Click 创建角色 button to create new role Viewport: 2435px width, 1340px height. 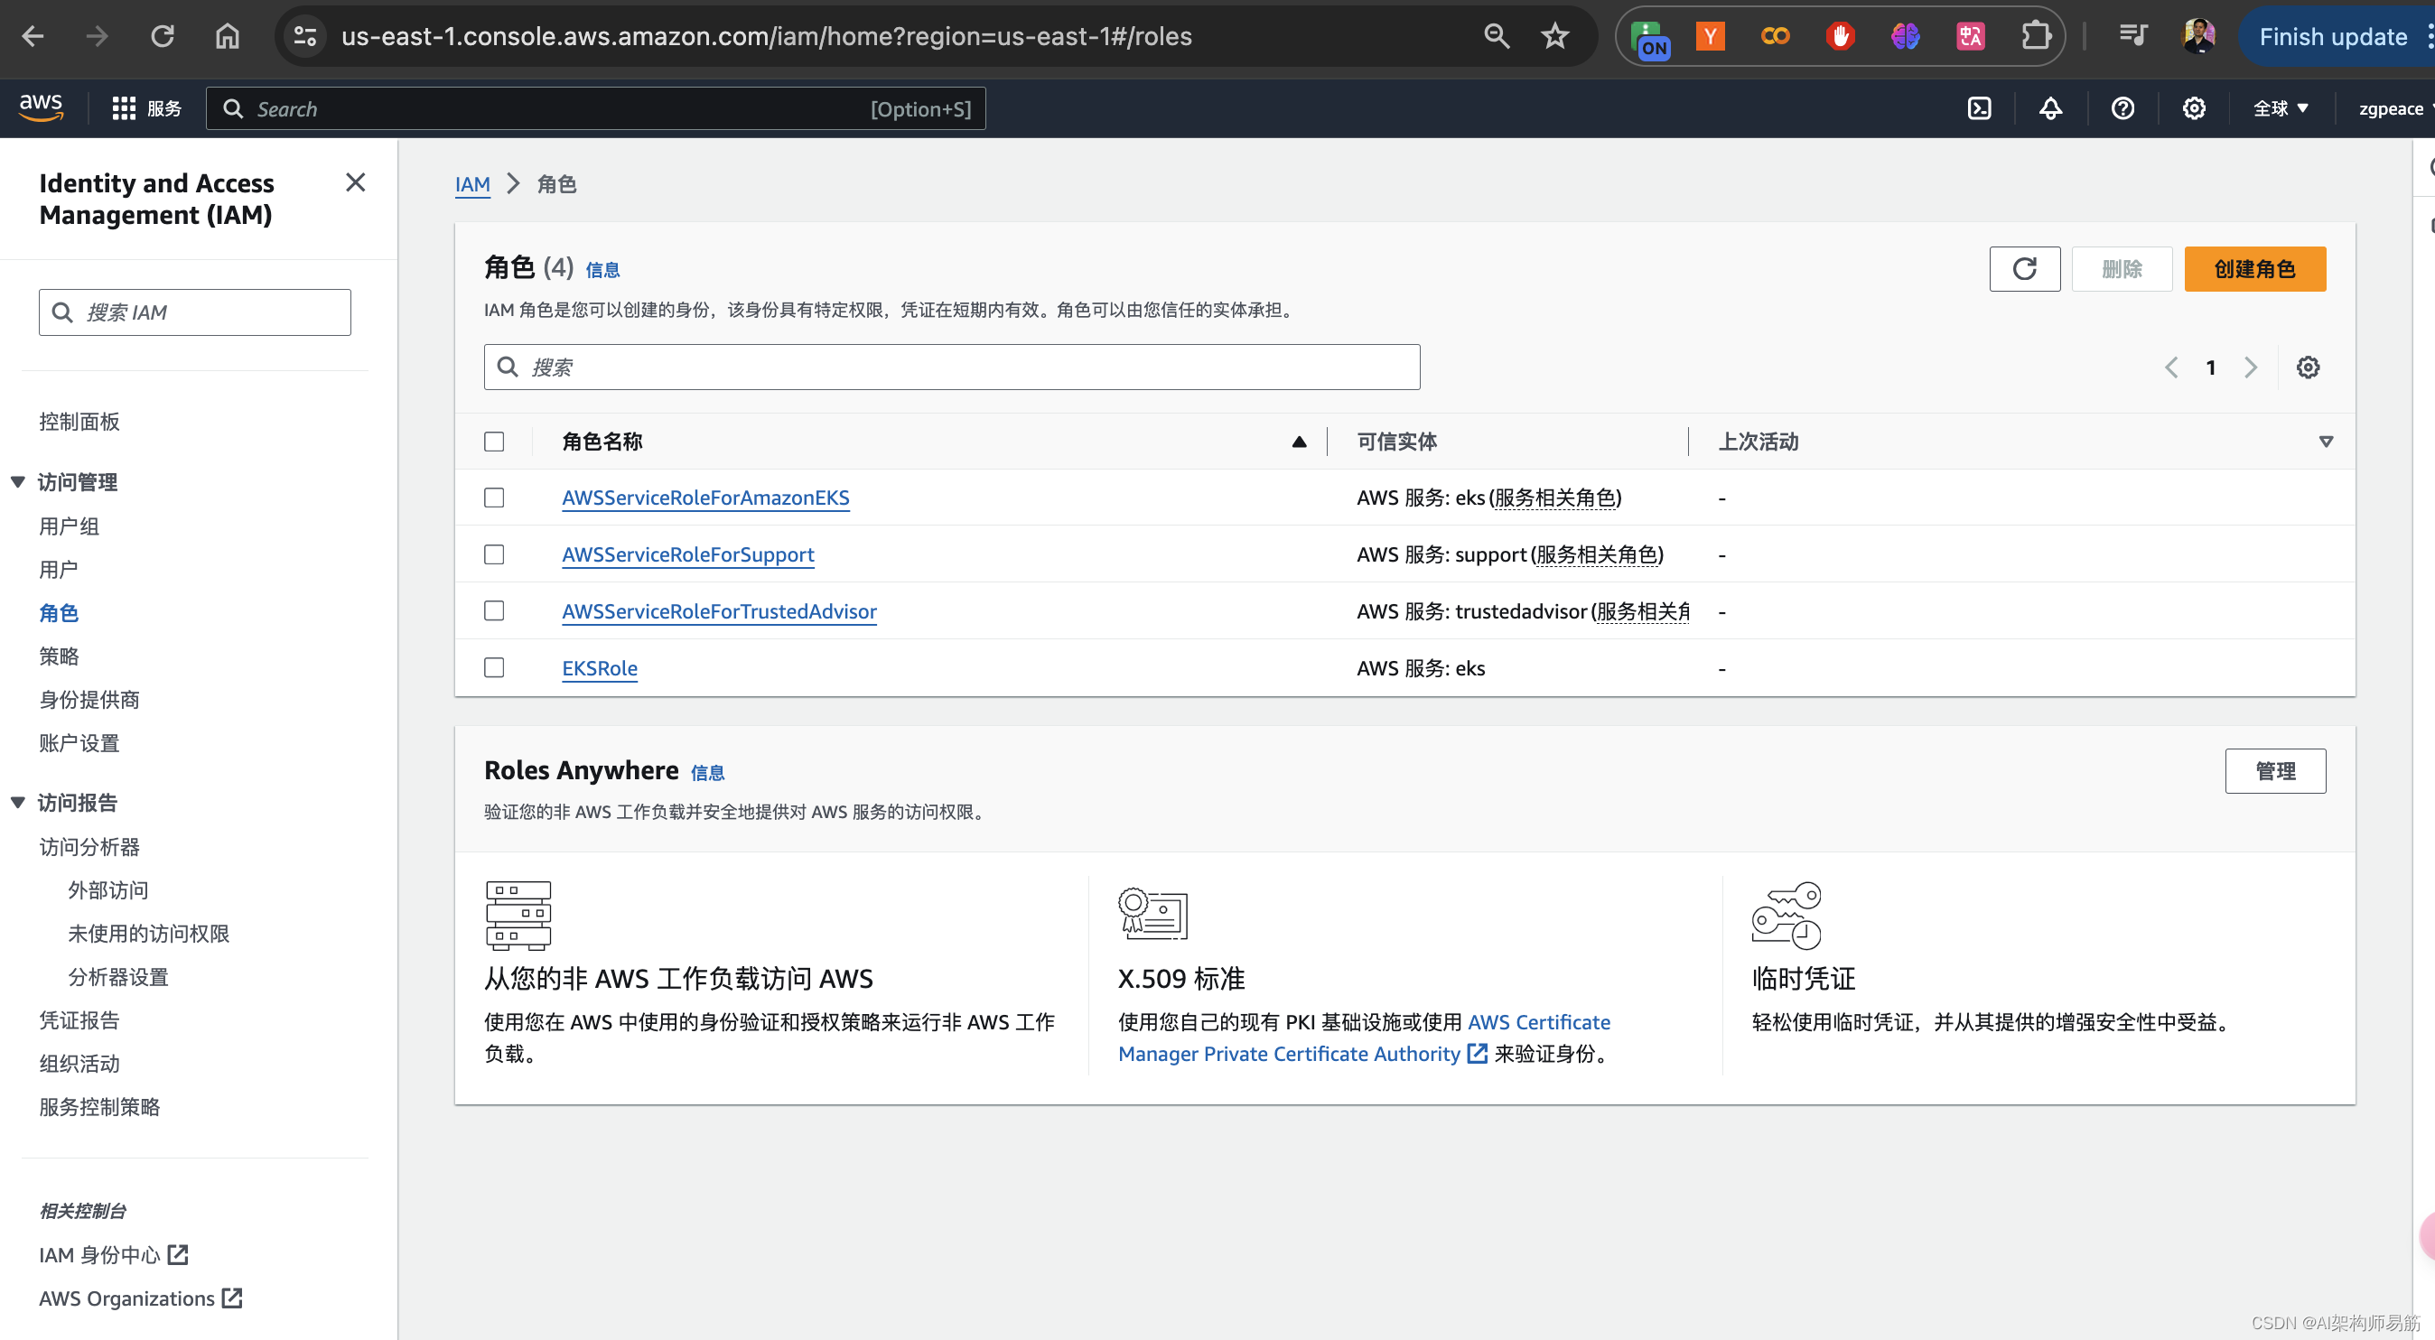(x=2255, y=269)
